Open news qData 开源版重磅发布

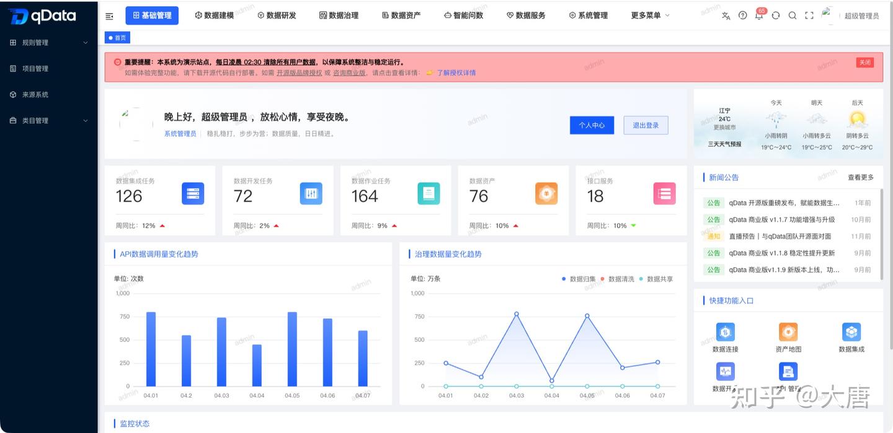coord(784,203)
